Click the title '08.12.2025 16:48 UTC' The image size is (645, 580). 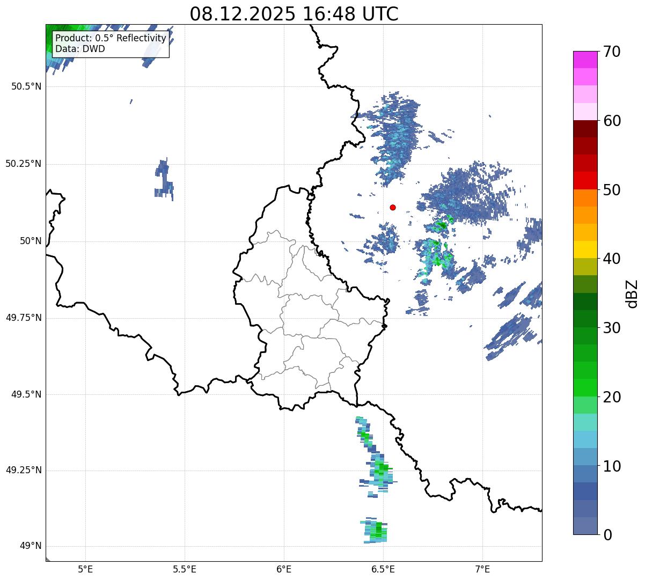click(x=294, y=14)
